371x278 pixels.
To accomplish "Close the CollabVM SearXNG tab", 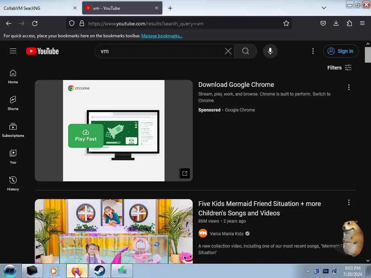I will click(x=75, y=8).
